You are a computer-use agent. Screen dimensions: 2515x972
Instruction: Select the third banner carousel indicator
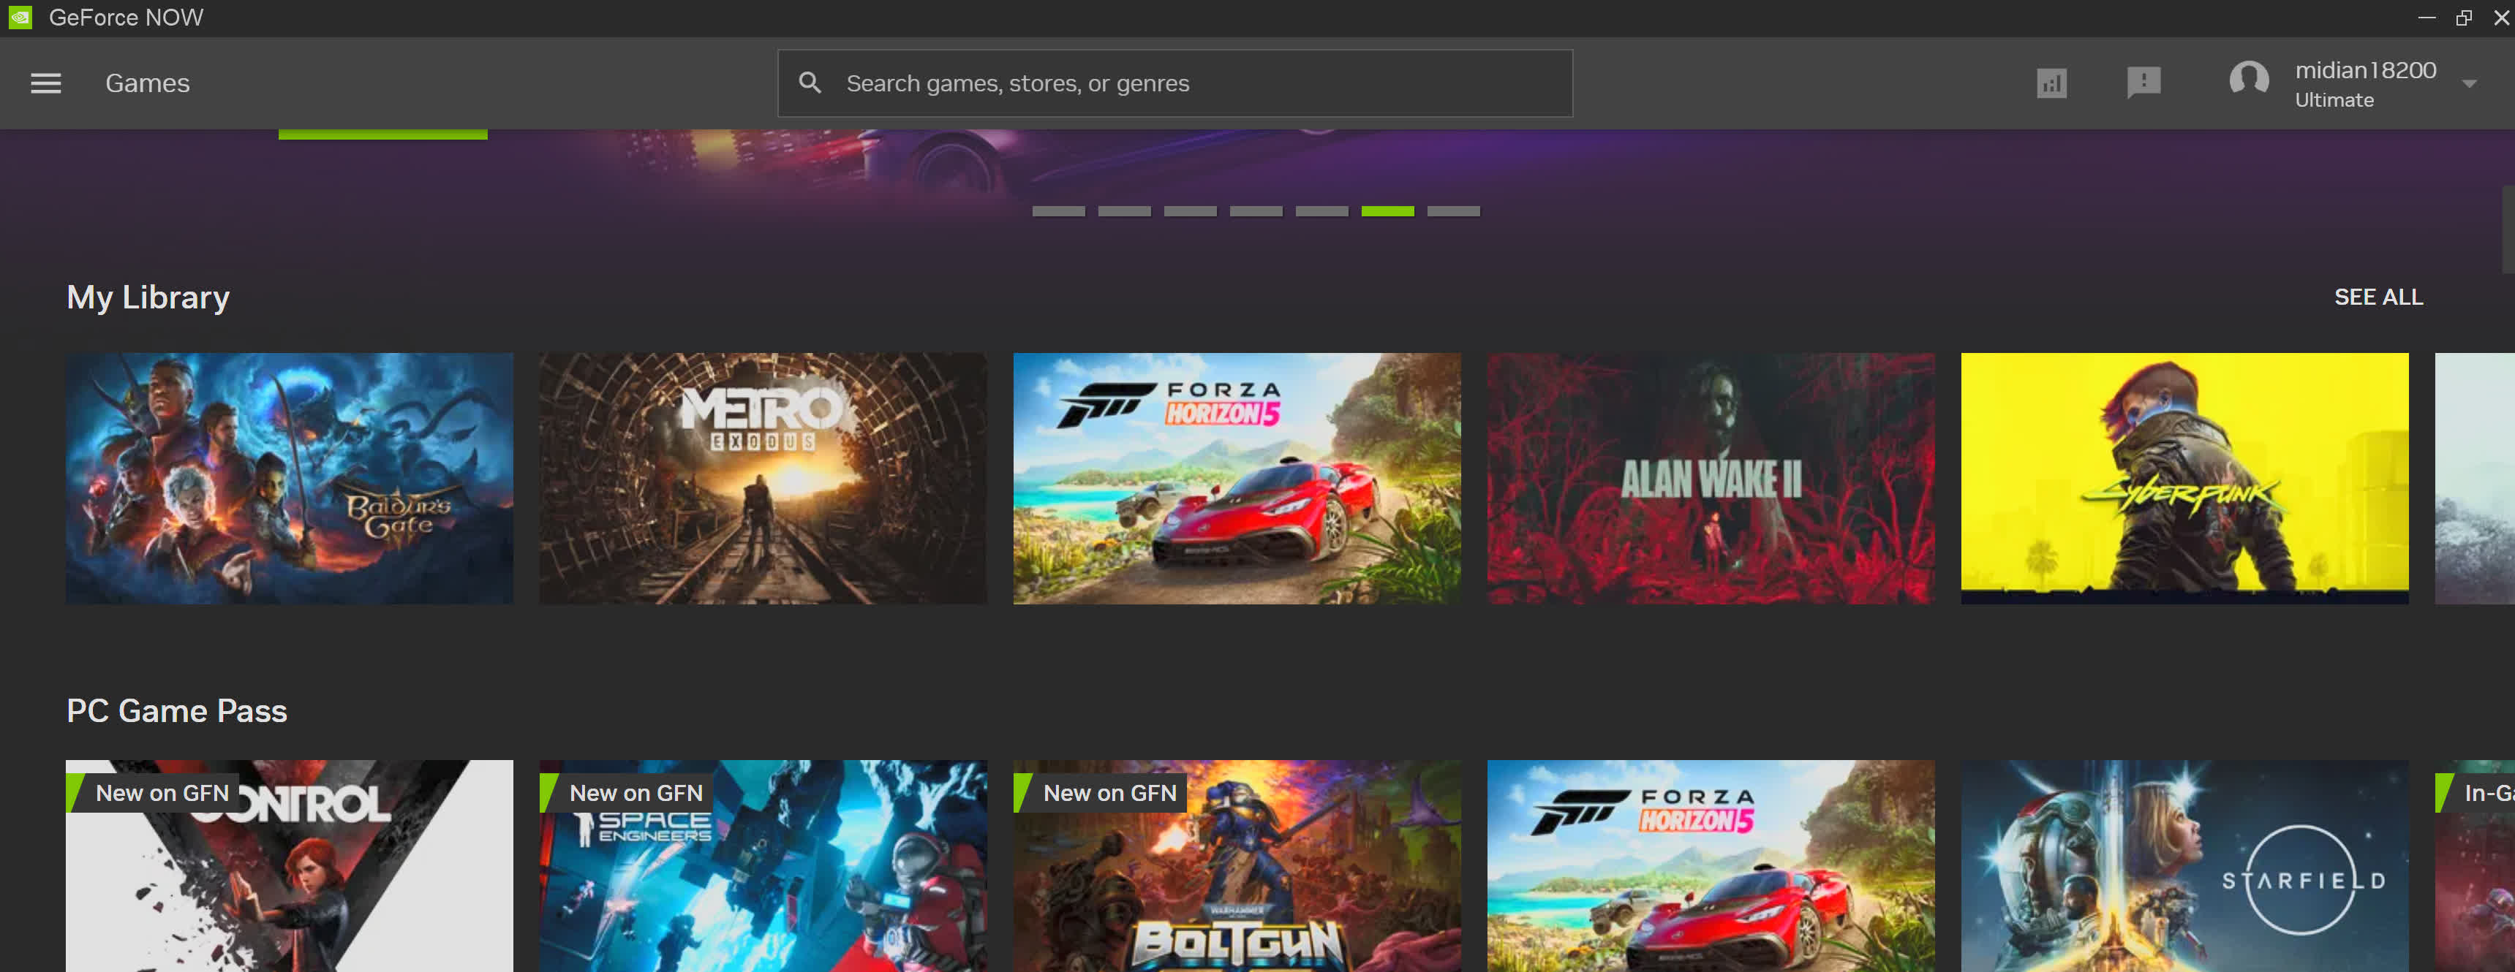pyautogui.click(x=1190, y=210)
